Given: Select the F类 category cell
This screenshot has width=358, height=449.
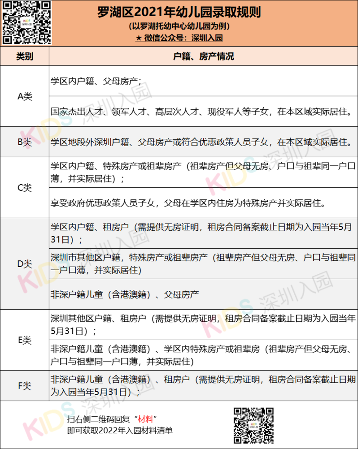Looking at the screenshot, I should pos(25,385).
